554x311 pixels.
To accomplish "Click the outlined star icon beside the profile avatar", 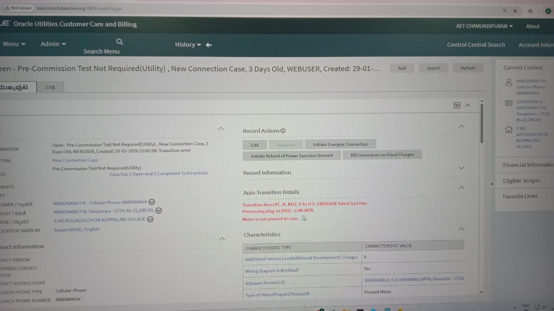I will [530, 11].
